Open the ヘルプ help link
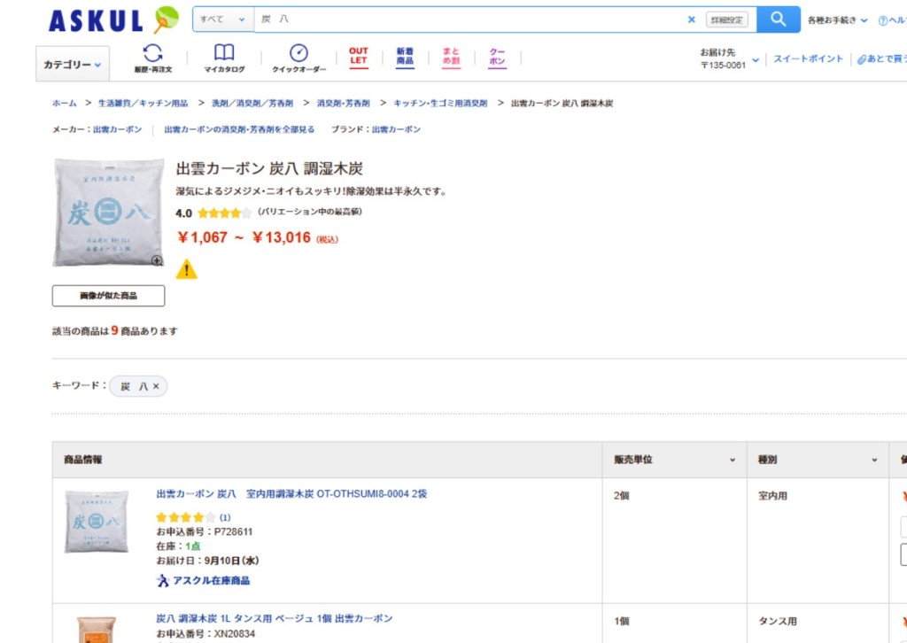 pos(893,20)
